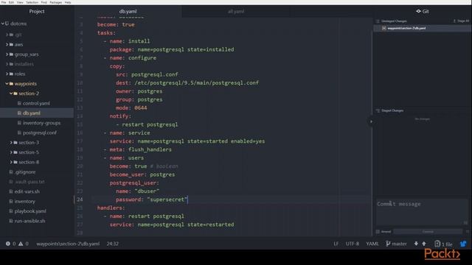This screenshot has width=472, height=265.
Task: Click the 'supersecret' password value
Action: point(167,199)
